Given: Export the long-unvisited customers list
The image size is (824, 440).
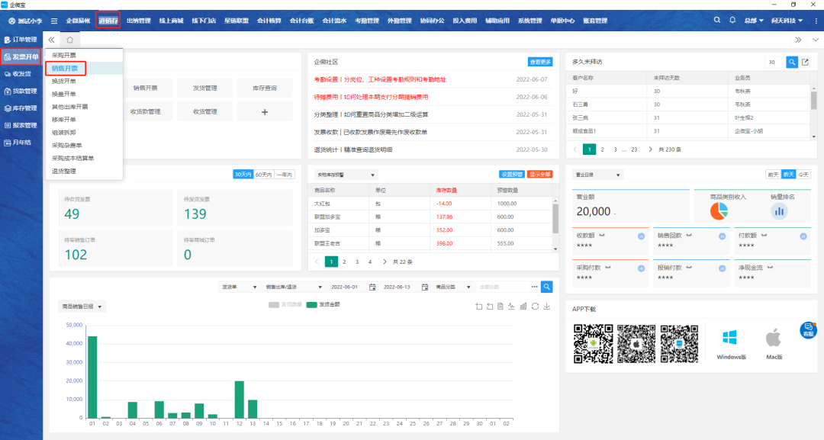Looking at the screenshot, I should tap(804, 62).
